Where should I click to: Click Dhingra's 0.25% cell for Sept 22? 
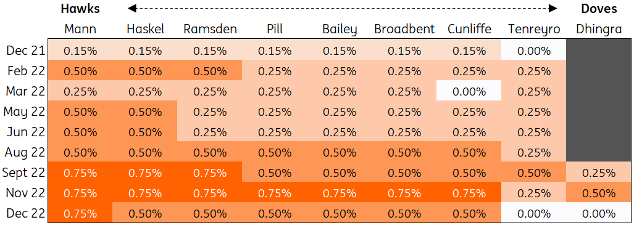click(599, 172)
